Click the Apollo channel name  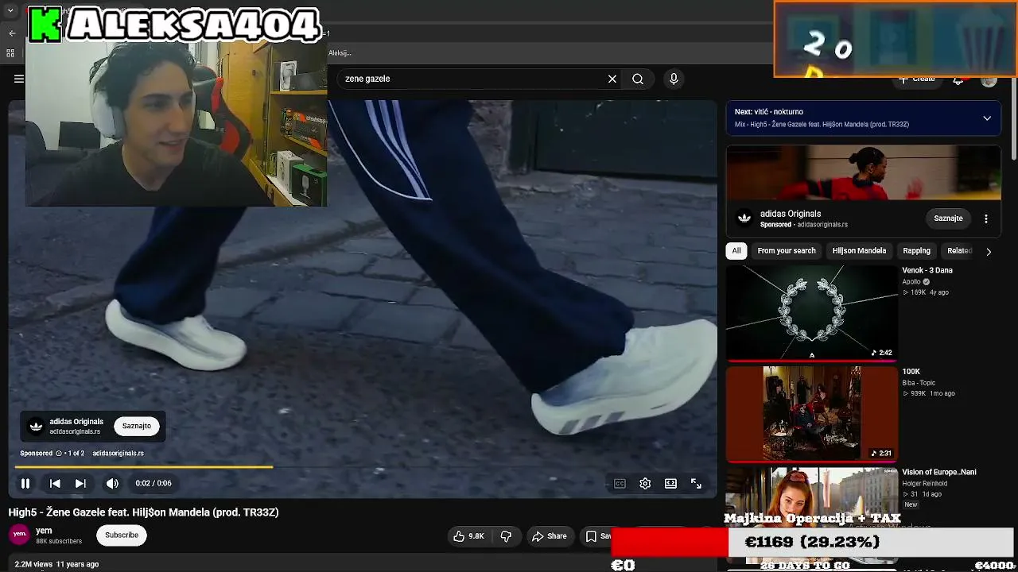[x=911, y=281]
